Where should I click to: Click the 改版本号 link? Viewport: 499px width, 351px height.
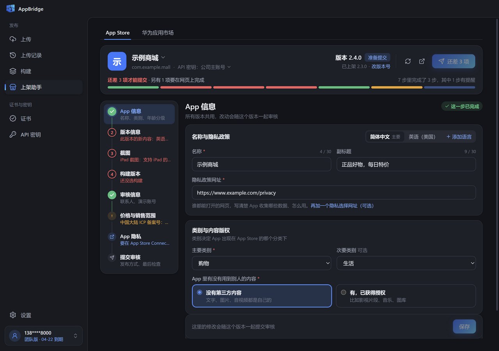pyautogui.click(x=381, y=67)
